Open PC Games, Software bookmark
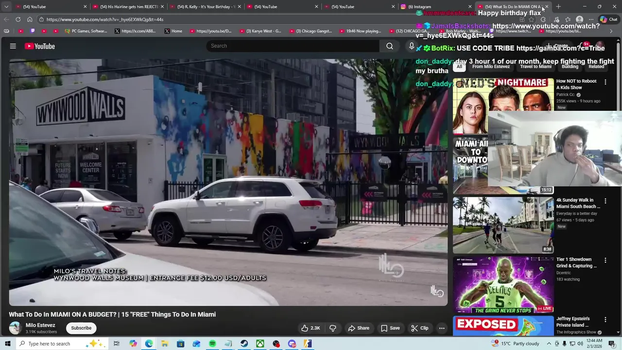The width and height of the screenshot is (622, 350). pyautogui.click(x=85, y=31)
